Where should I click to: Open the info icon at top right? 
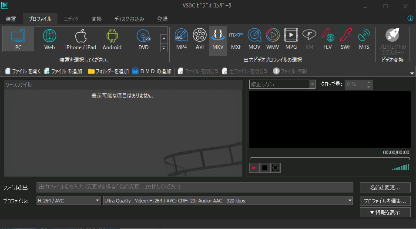tap(410, 18)
